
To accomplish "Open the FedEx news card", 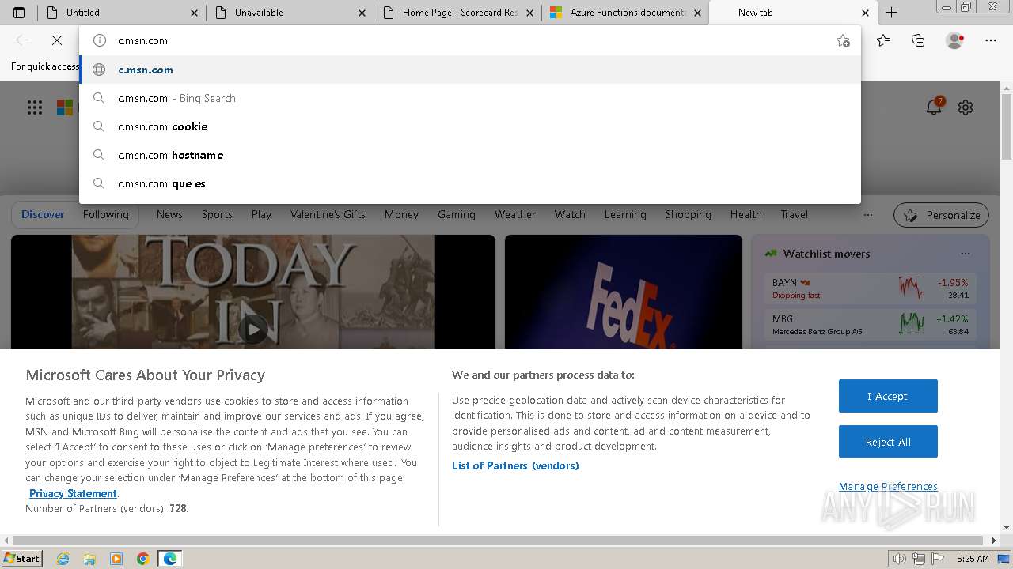I will [x=624, y=292].
